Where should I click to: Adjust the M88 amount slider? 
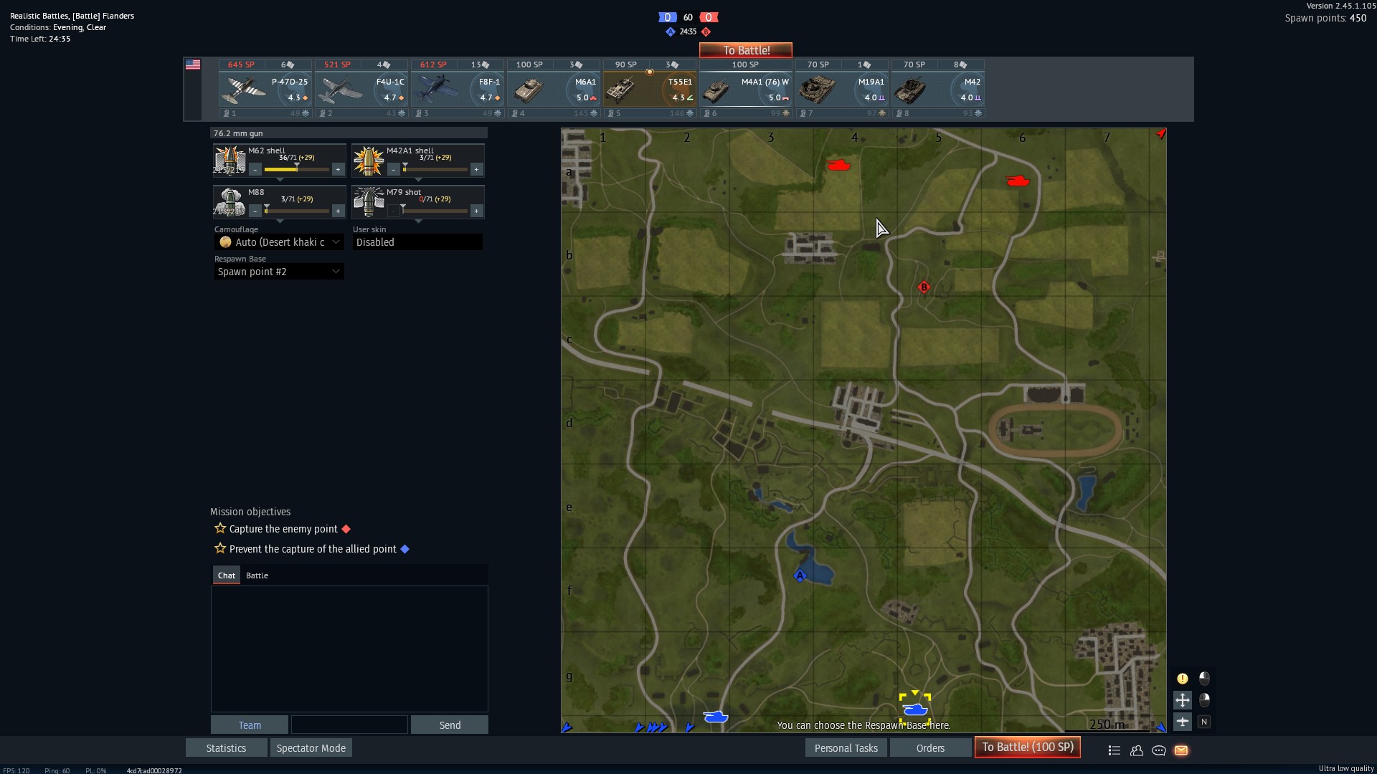[x=296, y=211]
